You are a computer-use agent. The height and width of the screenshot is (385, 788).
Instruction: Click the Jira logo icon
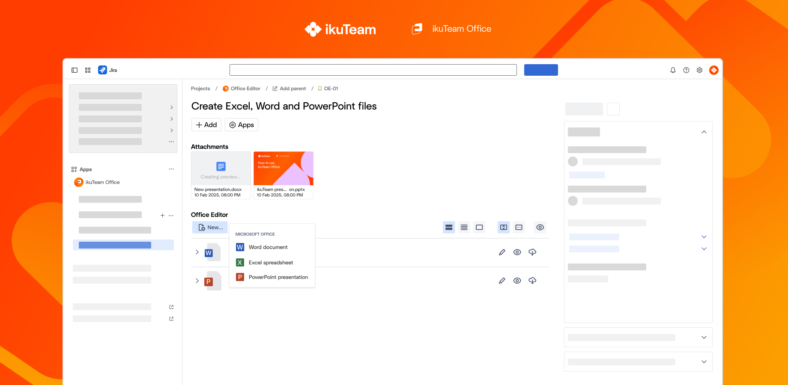tap(102, 70)
